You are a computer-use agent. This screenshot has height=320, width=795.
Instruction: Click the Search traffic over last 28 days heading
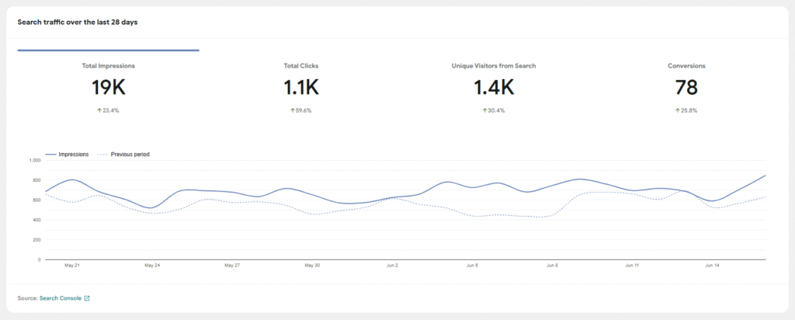click(78, 22)
